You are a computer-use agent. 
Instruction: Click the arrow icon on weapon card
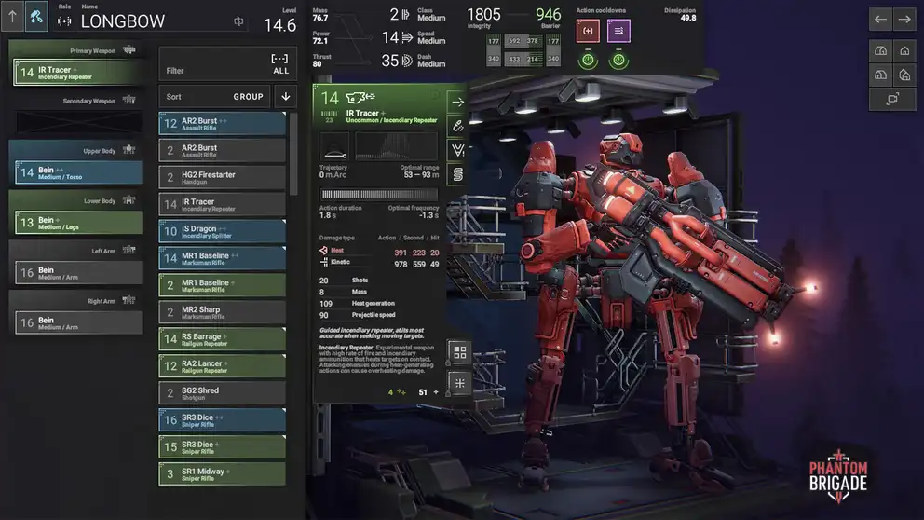click(x=457, y=102)
